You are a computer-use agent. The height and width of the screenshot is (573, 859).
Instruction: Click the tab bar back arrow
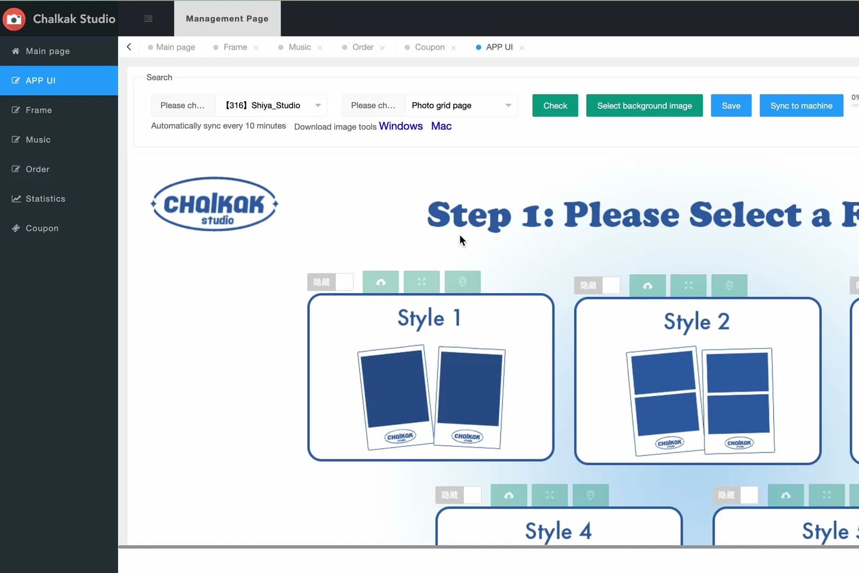point(129,47)
